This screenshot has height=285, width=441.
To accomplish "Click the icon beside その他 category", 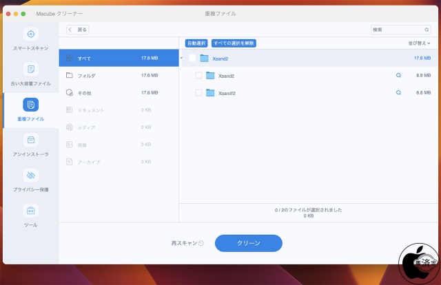I will [x=70, y=92].
